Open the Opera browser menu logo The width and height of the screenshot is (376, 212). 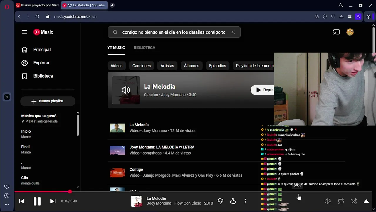pyautogui.click(x=7, y=7)
